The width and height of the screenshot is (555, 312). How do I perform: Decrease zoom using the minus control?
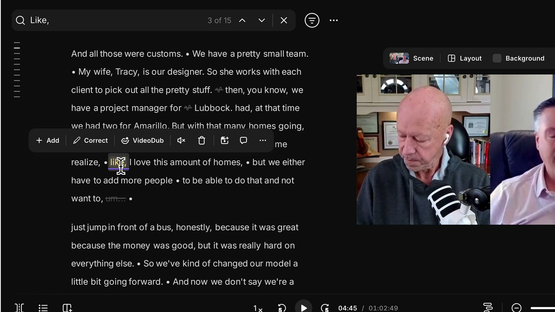[516, 308]
